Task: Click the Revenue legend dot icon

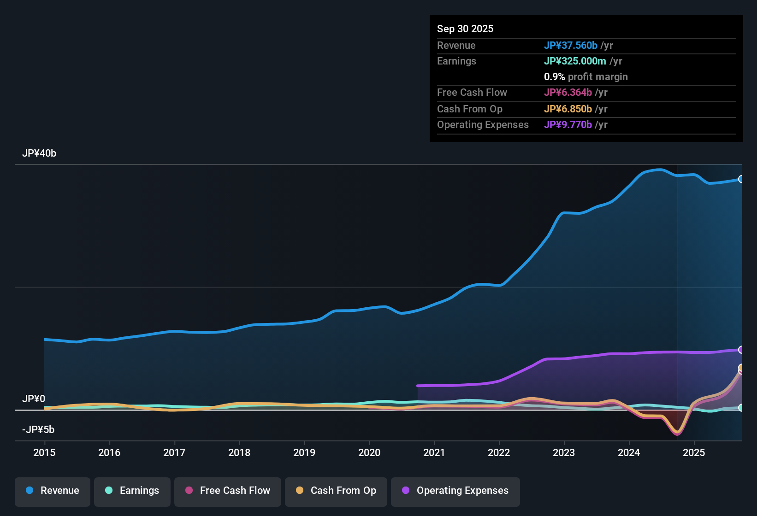Action: (x=29, y=491)
